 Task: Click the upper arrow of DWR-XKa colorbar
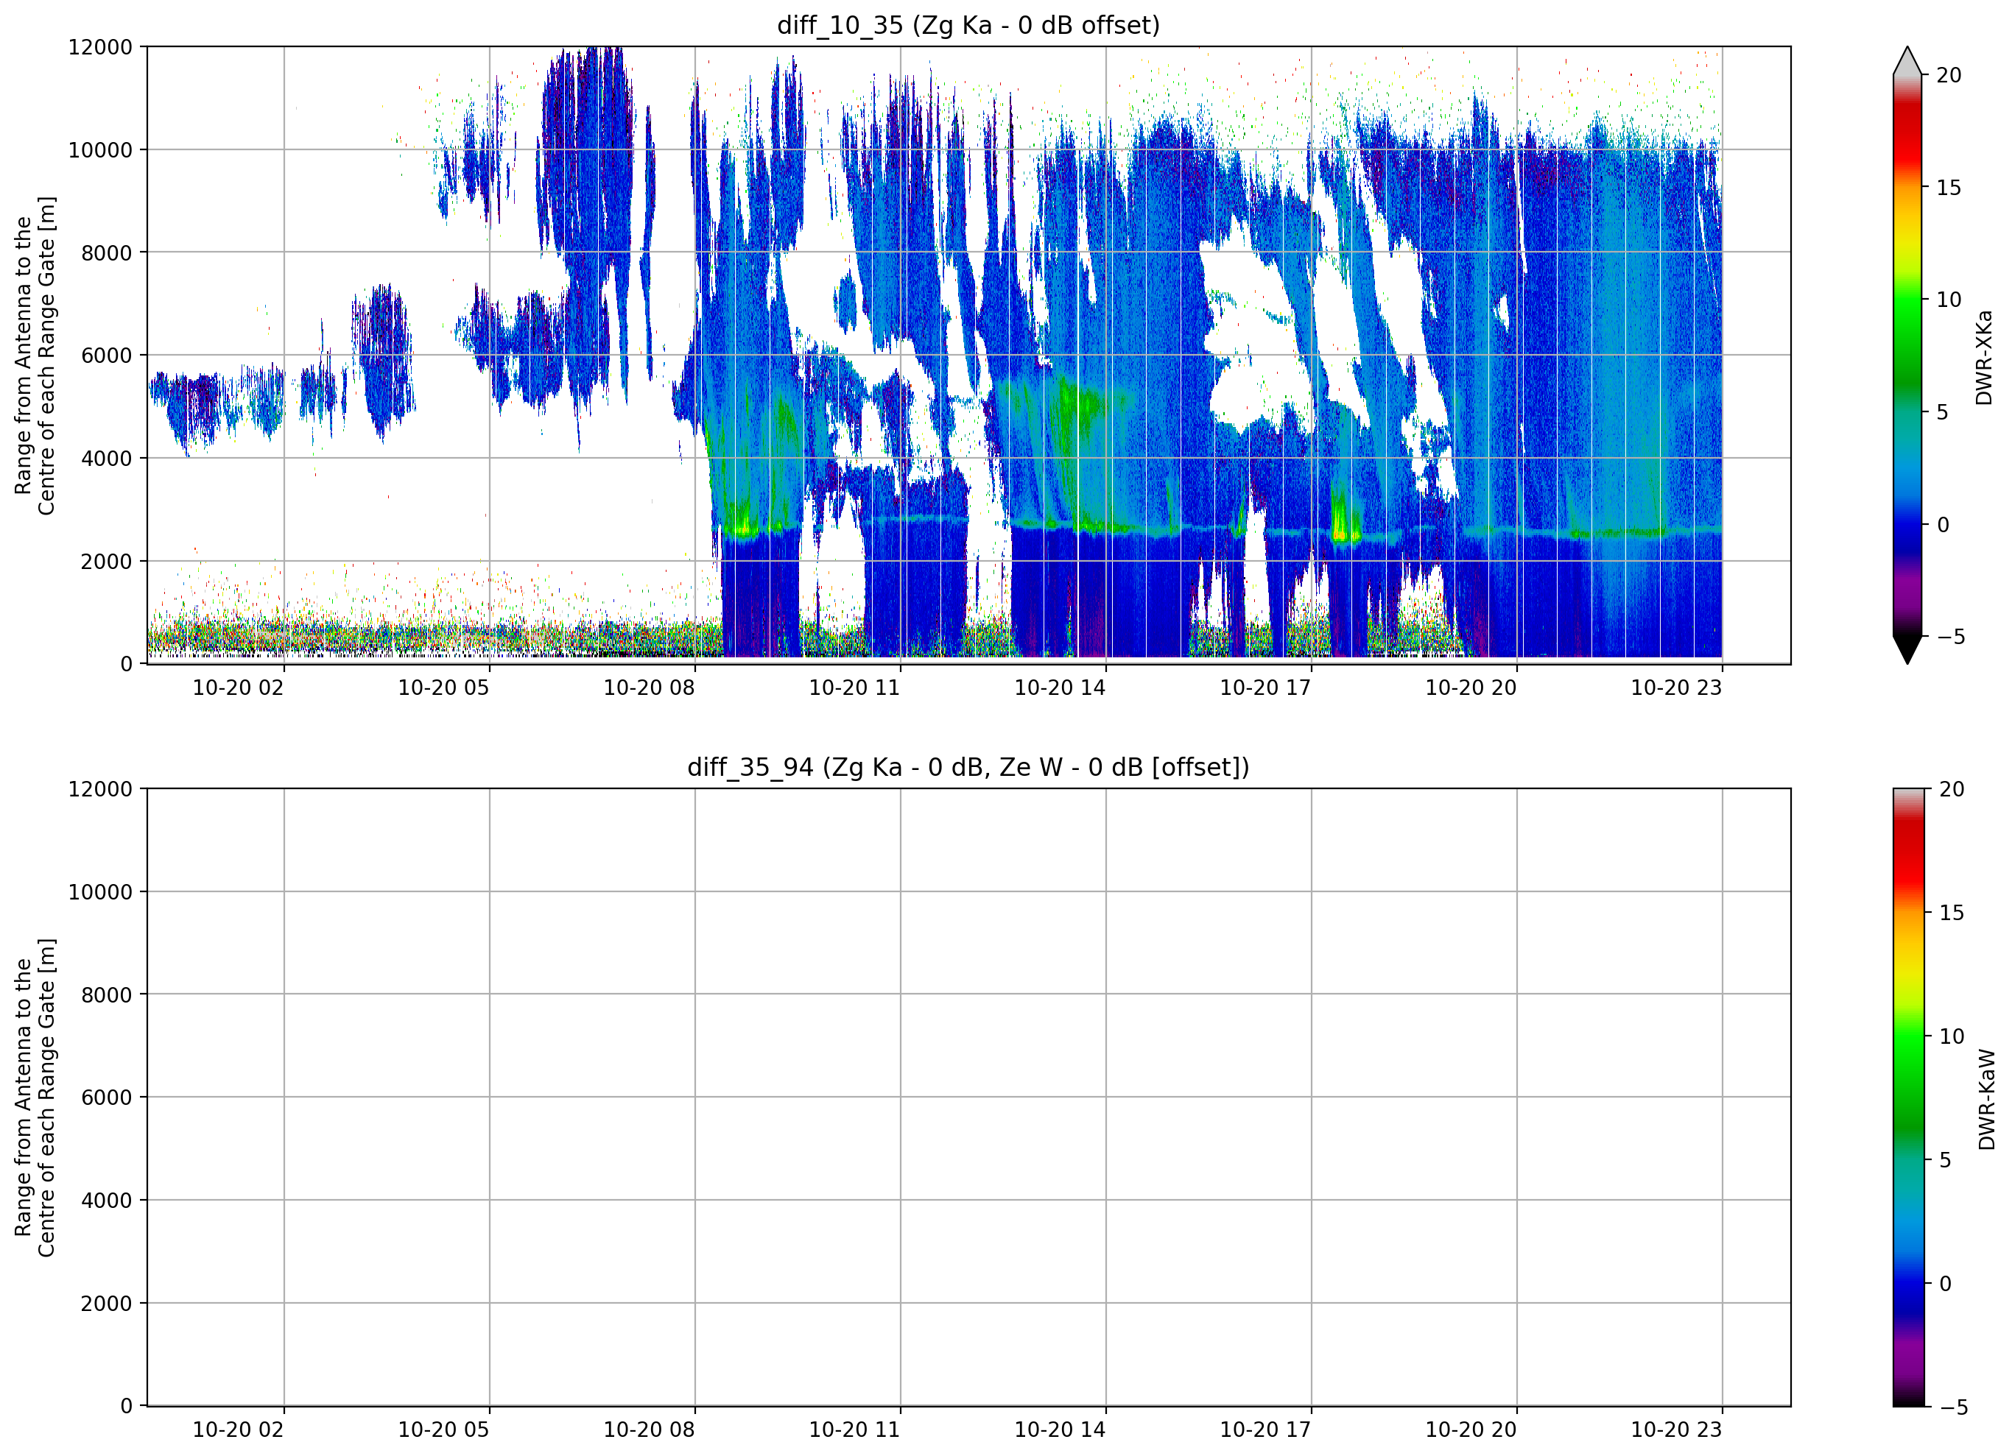(x=1907, y=60)
